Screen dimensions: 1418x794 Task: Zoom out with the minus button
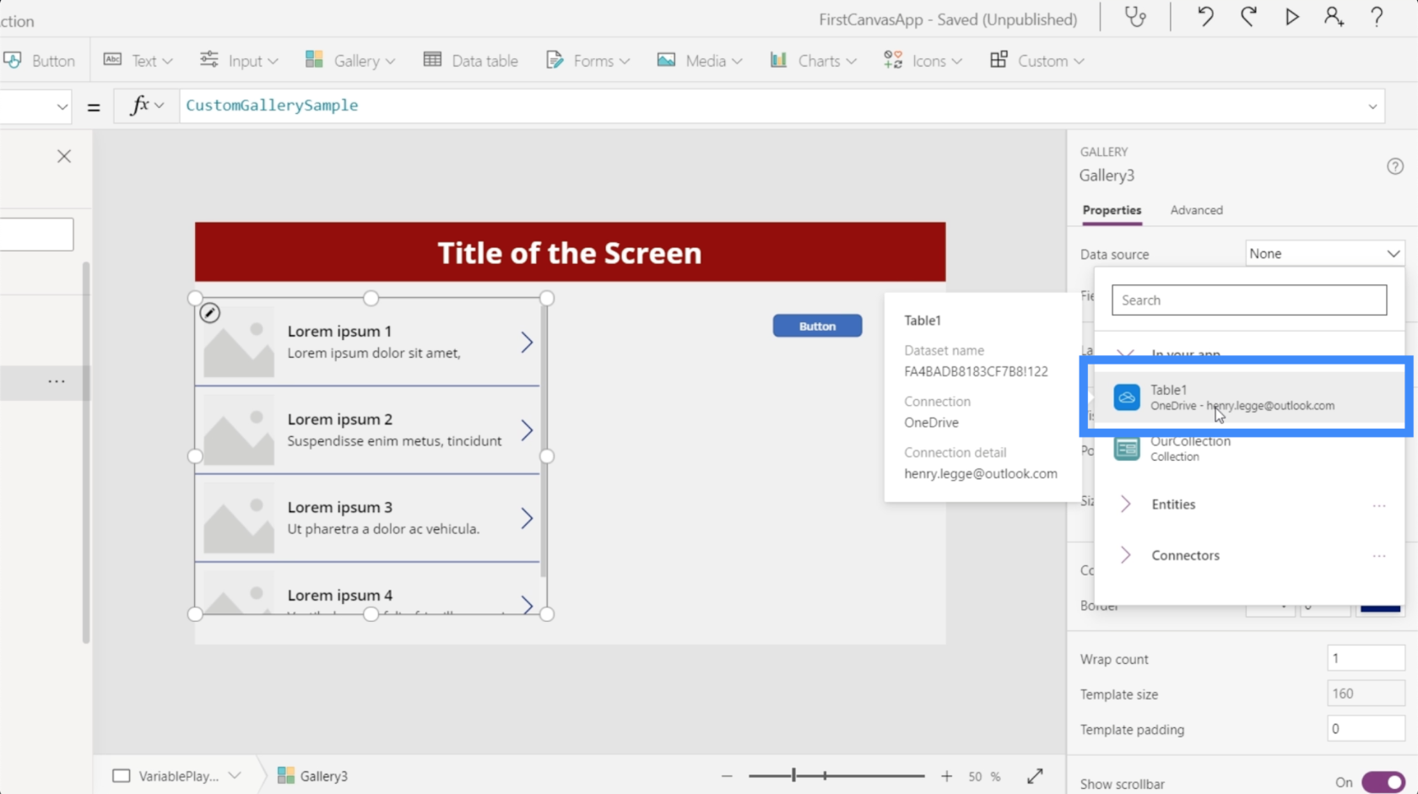click(x=727, y=775)
